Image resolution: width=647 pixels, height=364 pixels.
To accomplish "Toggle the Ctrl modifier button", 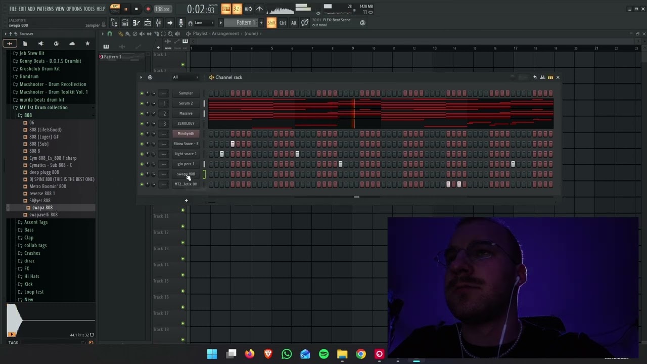I will pyautogui.click(x=283, y=23).
